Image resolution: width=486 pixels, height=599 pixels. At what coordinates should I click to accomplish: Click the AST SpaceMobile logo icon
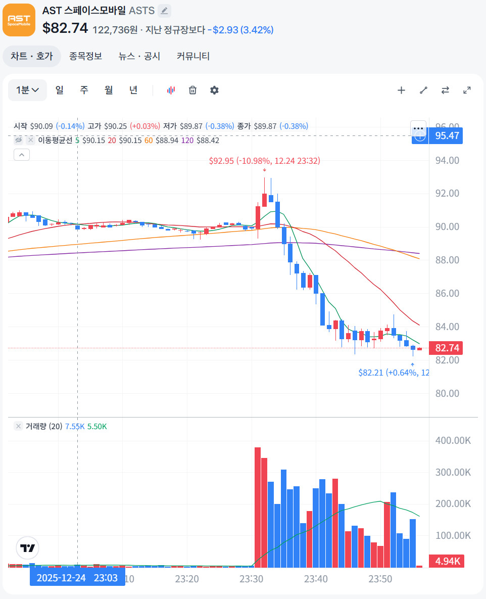19,20
